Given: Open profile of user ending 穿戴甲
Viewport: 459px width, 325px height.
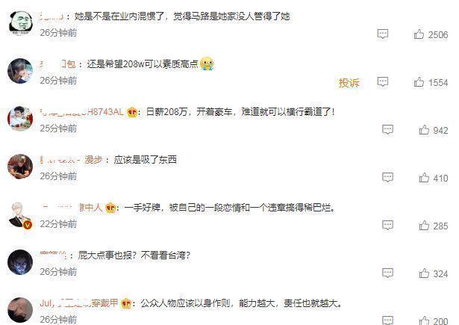Looking at the screenshot, I should pyautogui.click(x=79, y=303).
